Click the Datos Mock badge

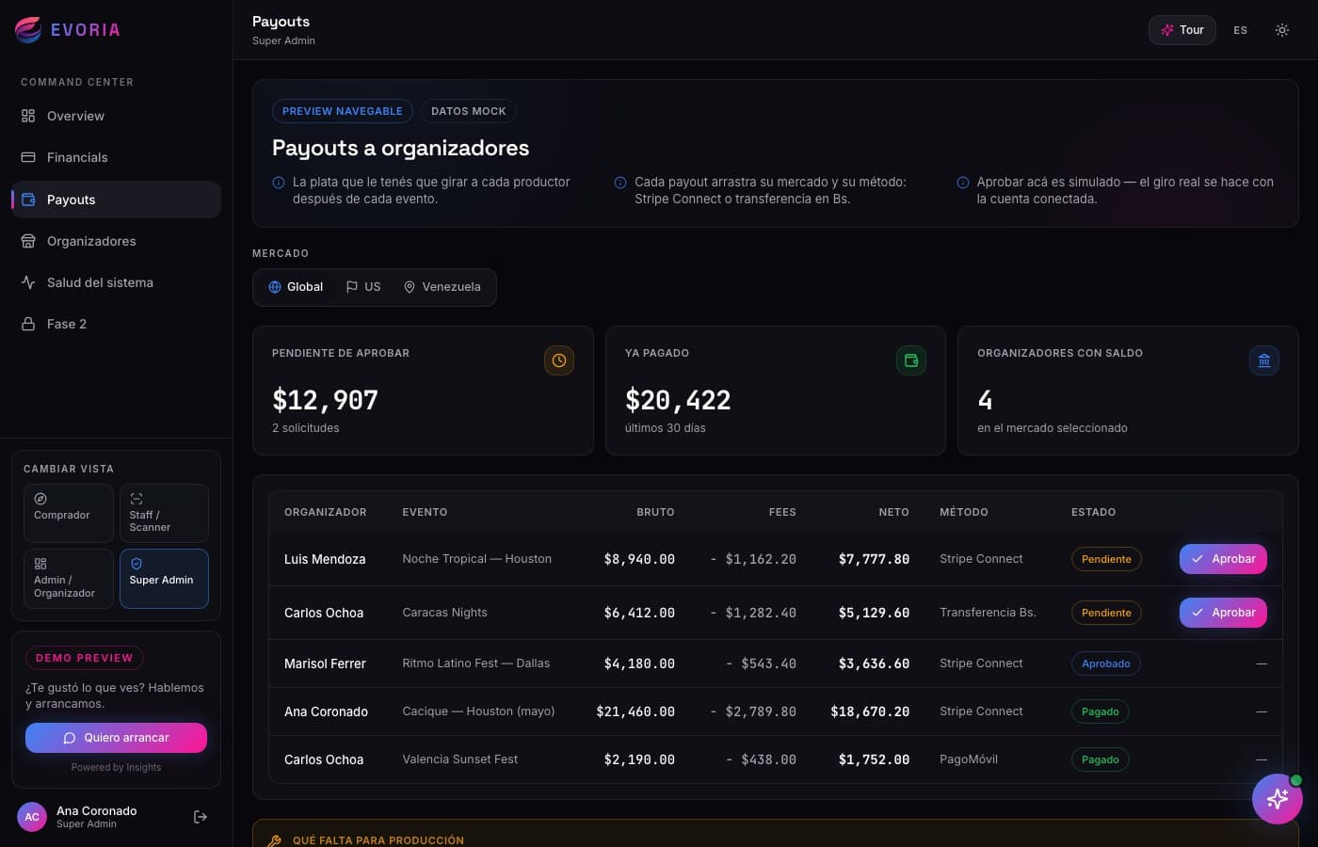(469, 111)
